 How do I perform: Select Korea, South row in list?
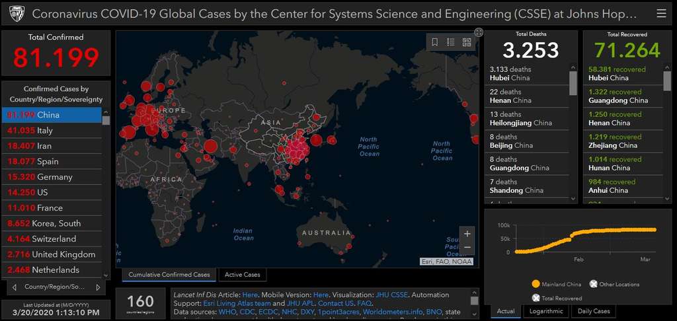tap(52, 223)
